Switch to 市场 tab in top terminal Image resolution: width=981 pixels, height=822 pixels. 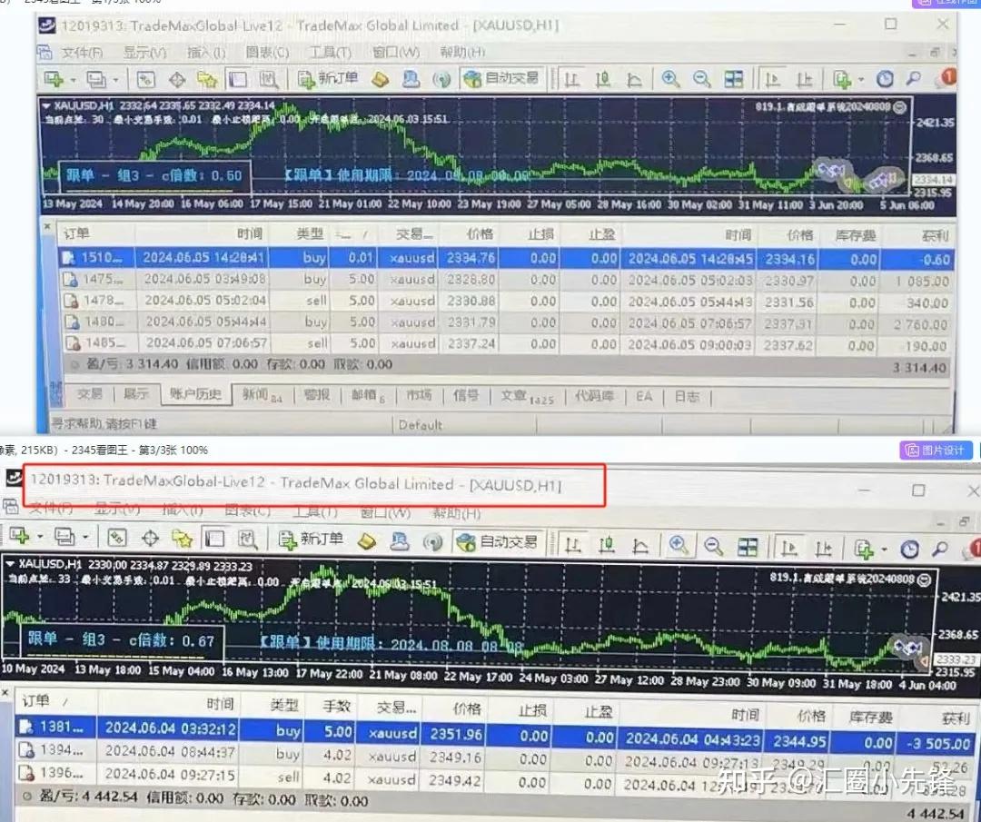(419, 395)
